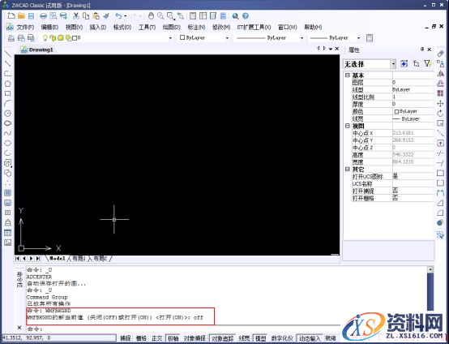Click the Undo arrow icon
This screenshot has height=344, width=449.
(118, 15)
